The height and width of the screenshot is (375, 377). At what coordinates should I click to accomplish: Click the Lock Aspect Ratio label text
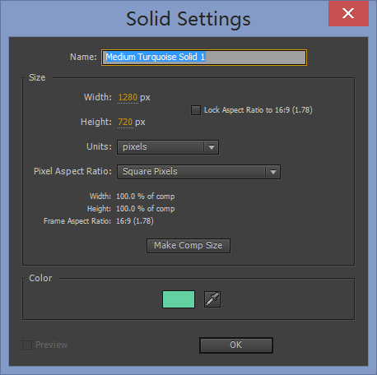(258, 110)
